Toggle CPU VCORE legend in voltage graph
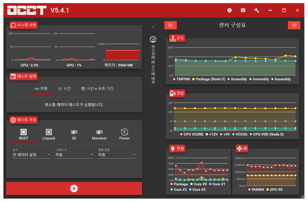The height and width of the screenshot is (202, 308). coord(192,134)
